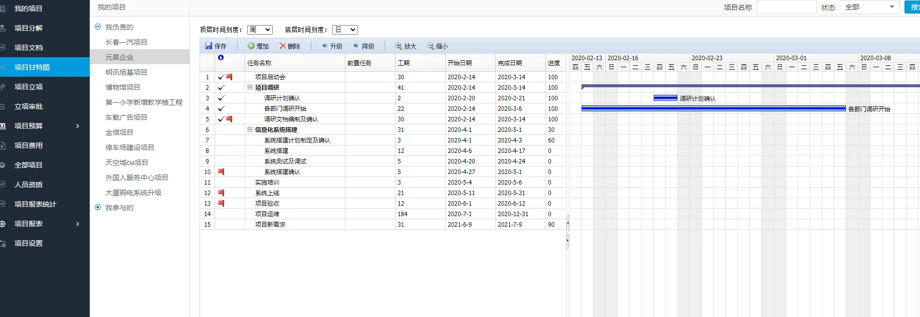
Task: Click the blue info icon in table header
Action: (x=221, y=58)
